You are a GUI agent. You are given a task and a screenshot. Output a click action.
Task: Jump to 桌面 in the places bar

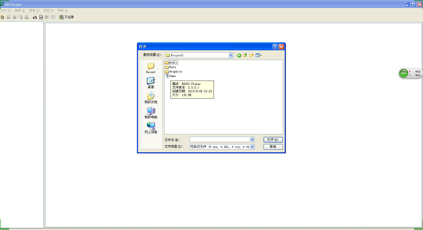151,83
